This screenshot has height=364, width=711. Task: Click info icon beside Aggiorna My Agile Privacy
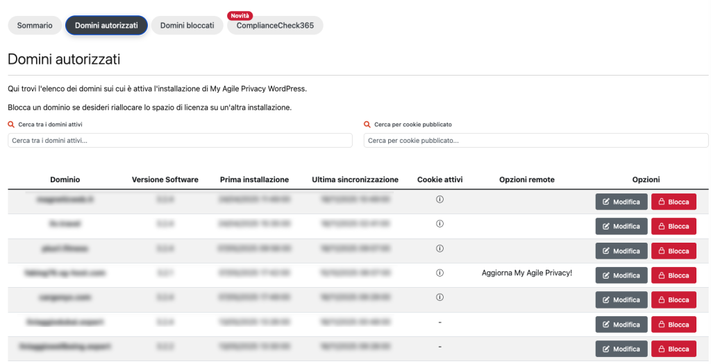440,273
